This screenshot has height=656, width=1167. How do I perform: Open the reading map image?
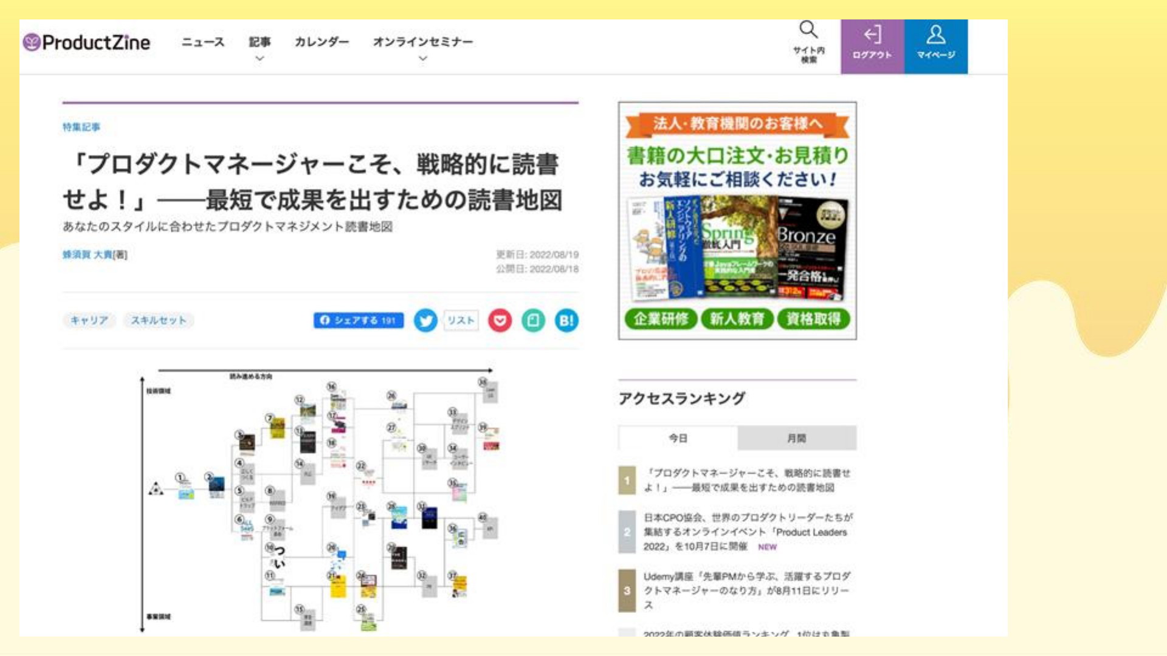pyautogui.click(x=320, y=499)
